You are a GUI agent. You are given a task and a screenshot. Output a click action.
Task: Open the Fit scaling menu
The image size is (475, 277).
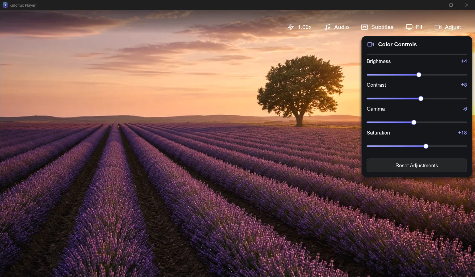click(x=414, y=27)
